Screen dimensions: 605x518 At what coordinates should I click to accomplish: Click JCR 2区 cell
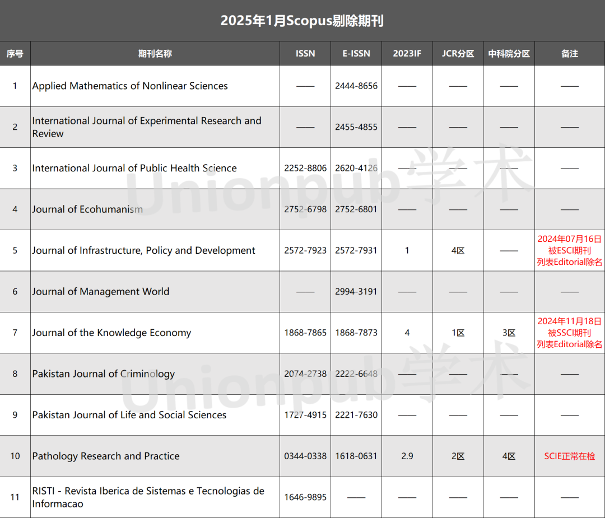[x=458, y=456]
